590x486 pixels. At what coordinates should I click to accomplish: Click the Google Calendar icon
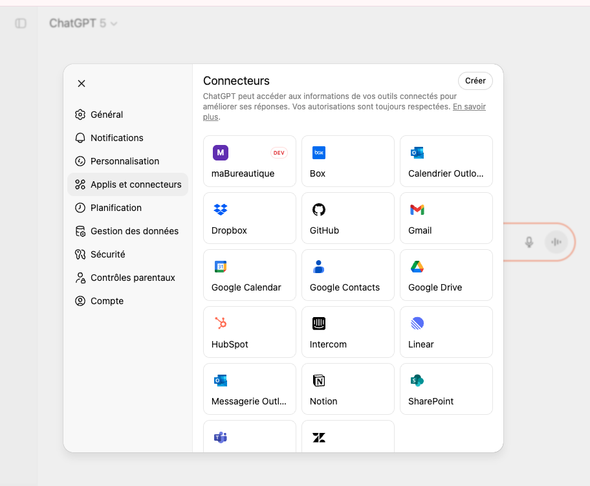click(221, 267)
